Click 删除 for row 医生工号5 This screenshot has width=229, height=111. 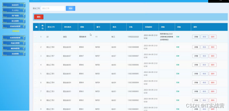click(x=213, y=74)
